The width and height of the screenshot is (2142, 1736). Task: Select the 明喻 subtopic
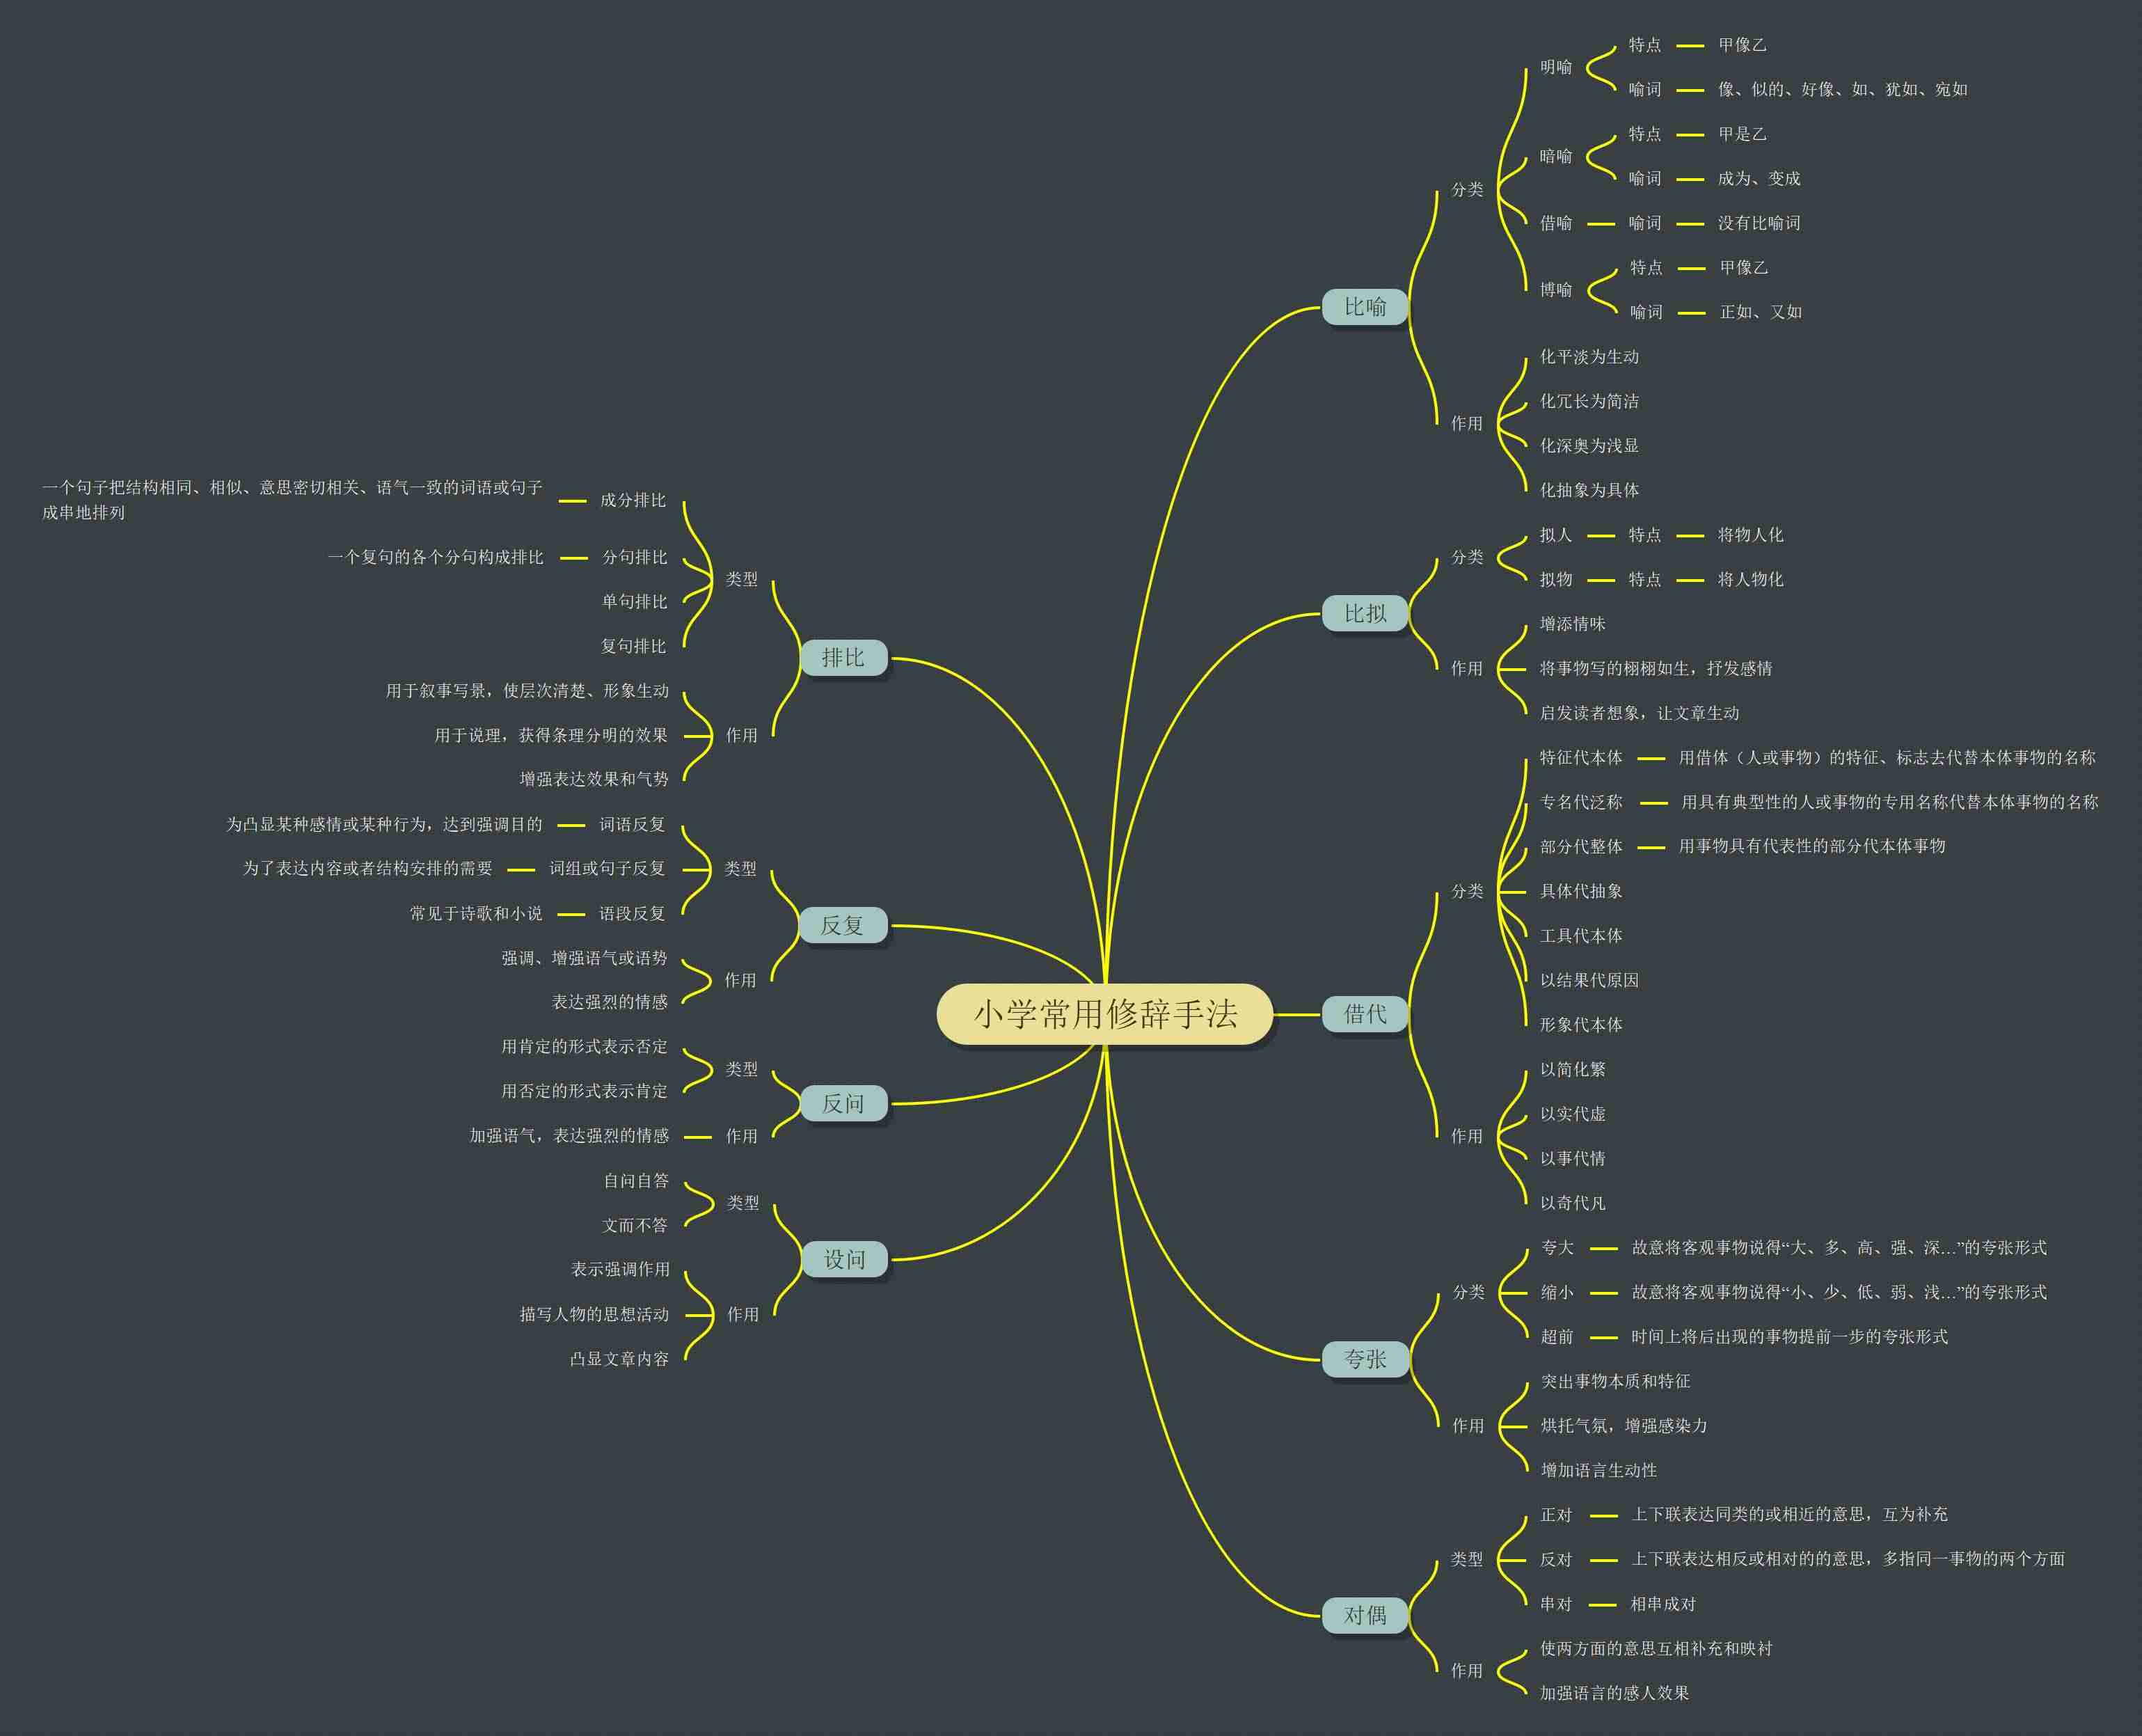coord(1556,67)
